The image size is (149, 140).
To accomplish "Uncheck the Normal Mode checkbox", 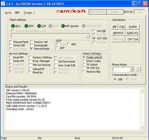I will point(31,49).
